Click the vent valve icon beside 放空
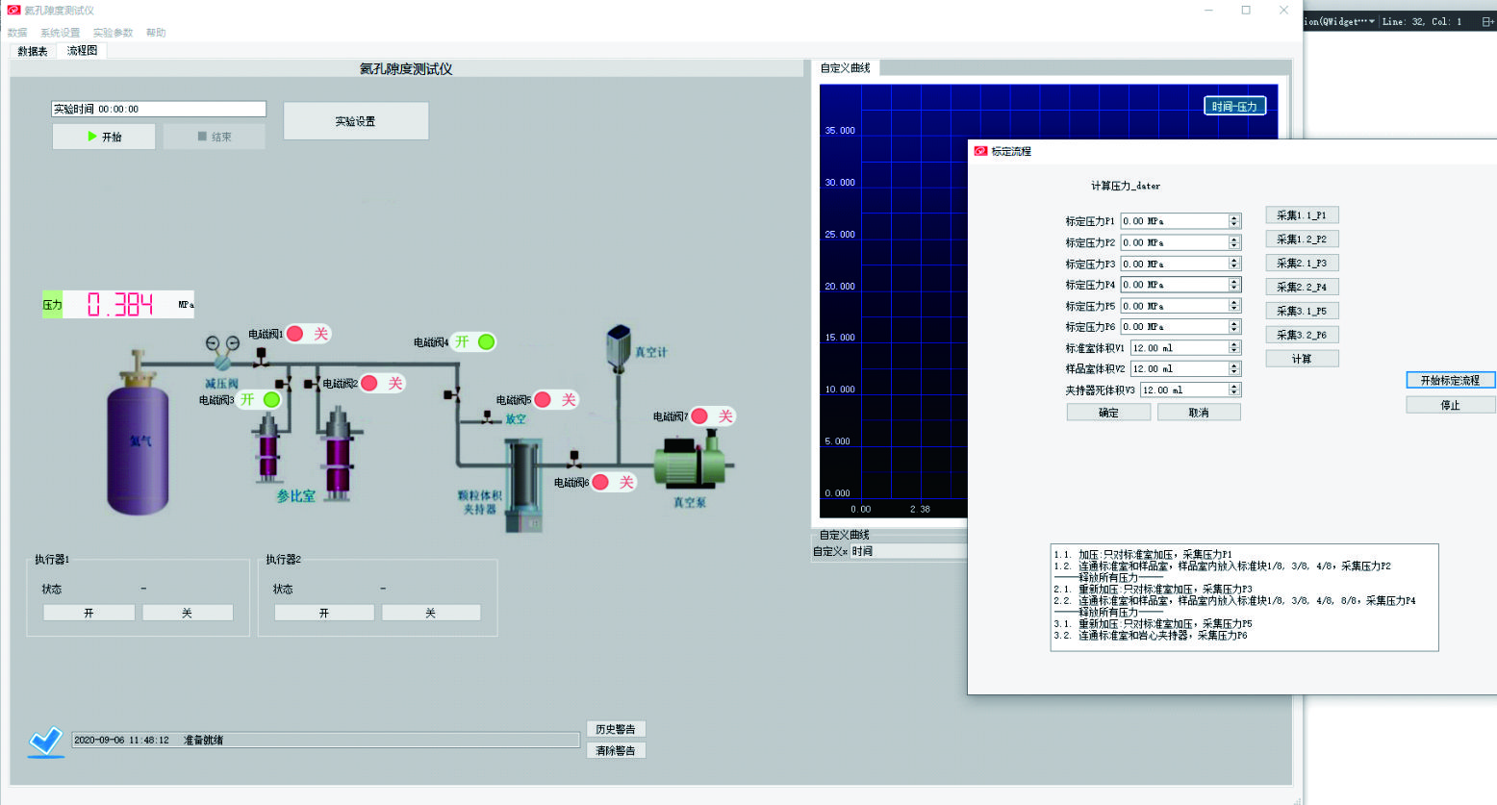 (489, 418)
